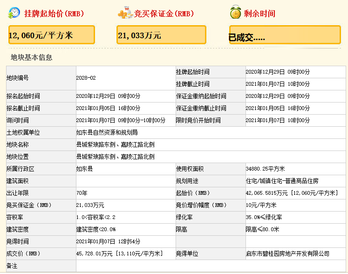348x274 pixels.
Task: Click the 竞买保证金(RMB) red heading
Action: coord(164,14)
